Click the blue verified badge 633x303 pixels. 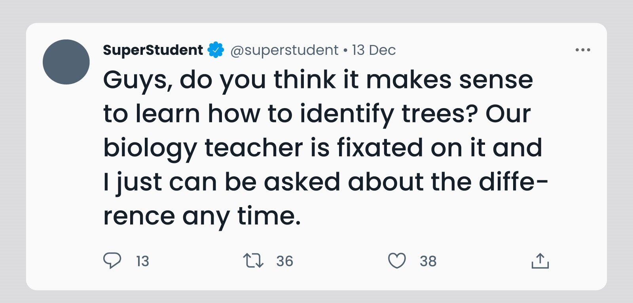216,50
